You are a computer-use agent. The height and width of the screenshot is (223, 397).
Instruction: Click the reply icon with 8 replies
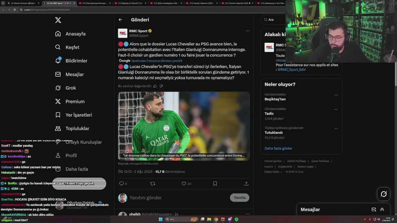tap(123, 184)
